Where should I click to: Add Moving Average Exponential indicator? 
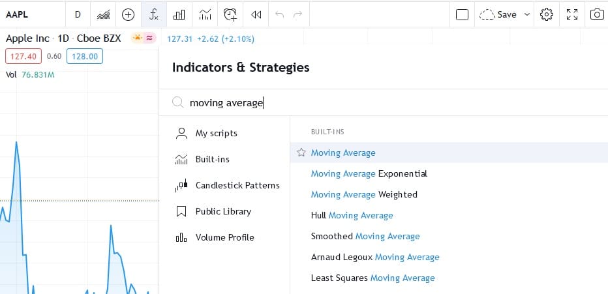(x=369, y=173)
